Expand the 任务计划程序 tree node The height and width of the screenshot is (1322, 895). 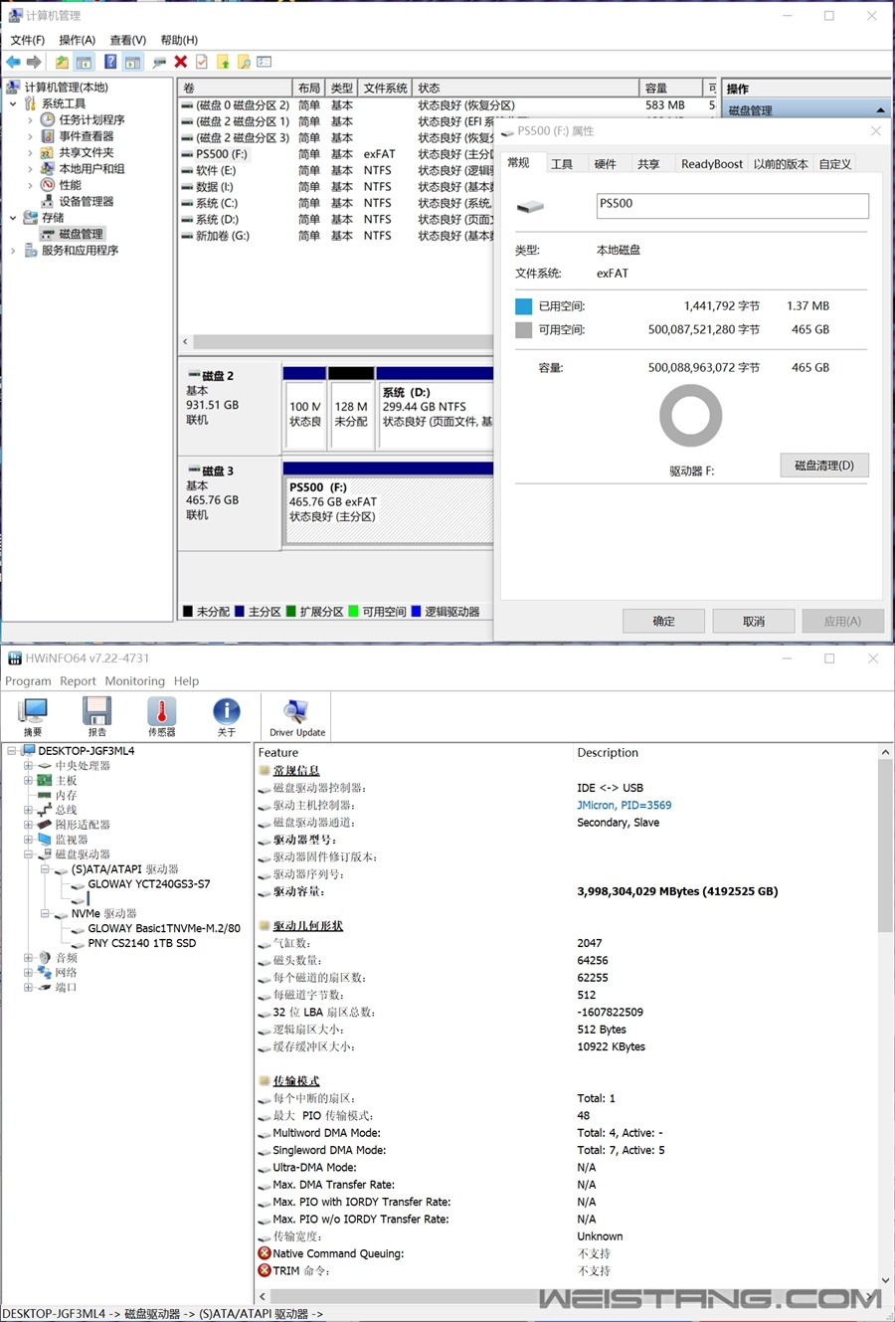tap(30, 119)
